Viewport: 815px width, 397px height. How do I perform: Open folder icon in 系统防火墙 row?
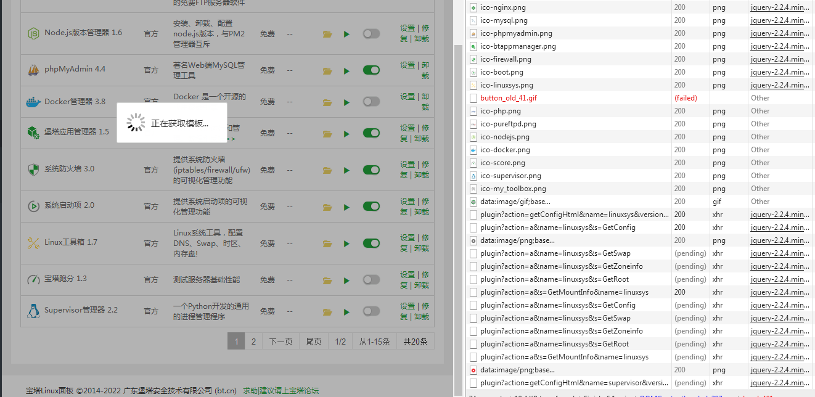click(327, 170)
